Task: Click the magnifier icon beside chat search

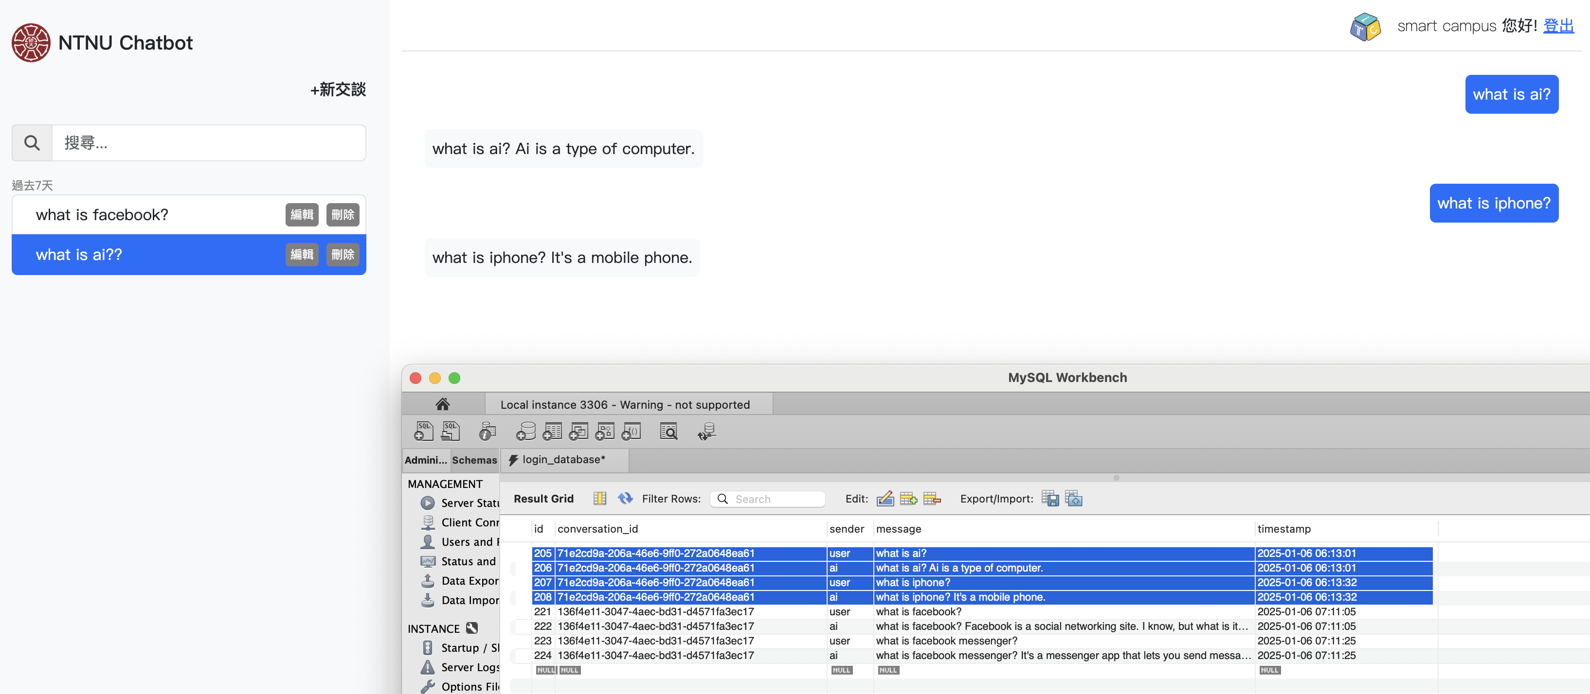Action: click(x=32, y=143)
